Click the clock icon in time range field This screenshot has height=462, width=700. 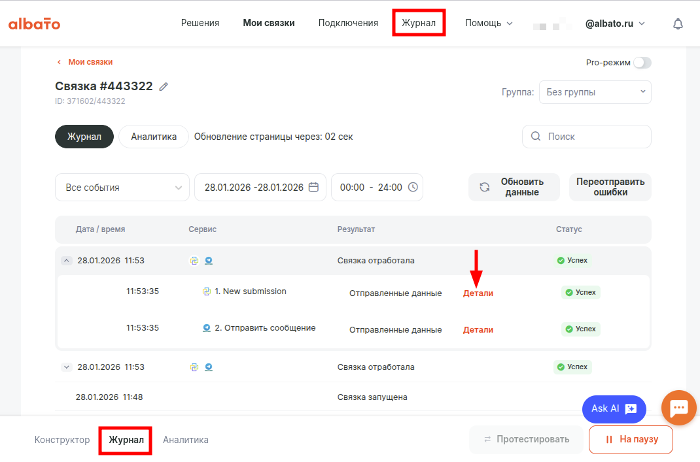click(413, 187)
